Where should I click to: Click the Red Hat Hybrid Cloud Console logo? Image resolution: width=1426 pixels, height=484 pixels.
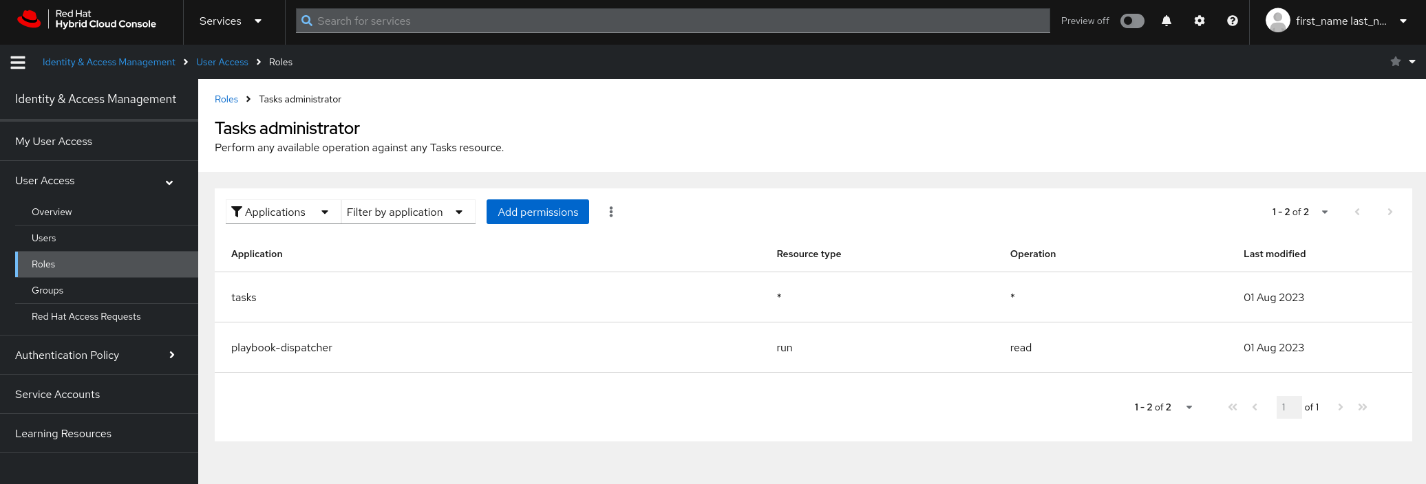point(87,19)
